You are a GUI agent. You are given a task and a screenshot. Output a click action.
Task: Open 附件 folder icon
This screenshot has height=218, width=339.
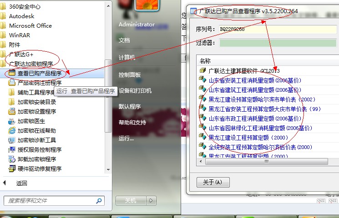3,45
